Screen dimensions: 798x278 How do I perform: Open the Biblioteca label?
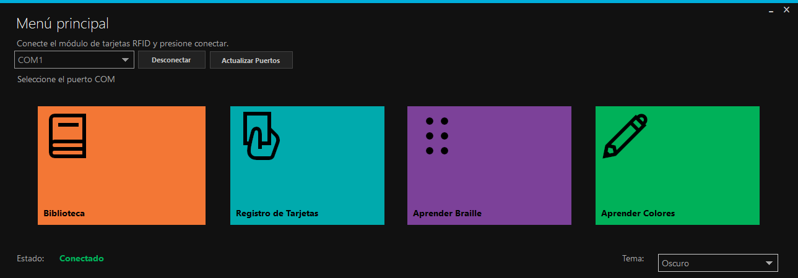(x=64, y=213)
